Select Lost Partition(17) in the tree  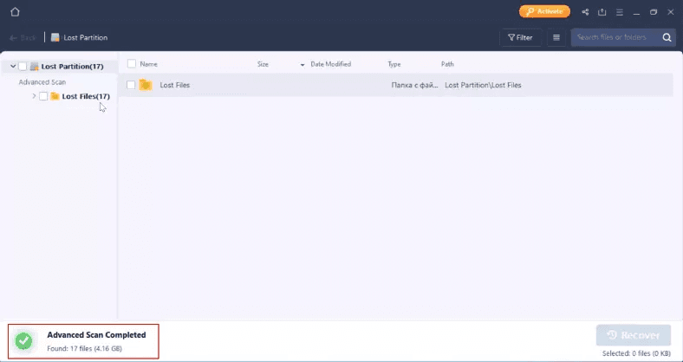tap(72, 67)
